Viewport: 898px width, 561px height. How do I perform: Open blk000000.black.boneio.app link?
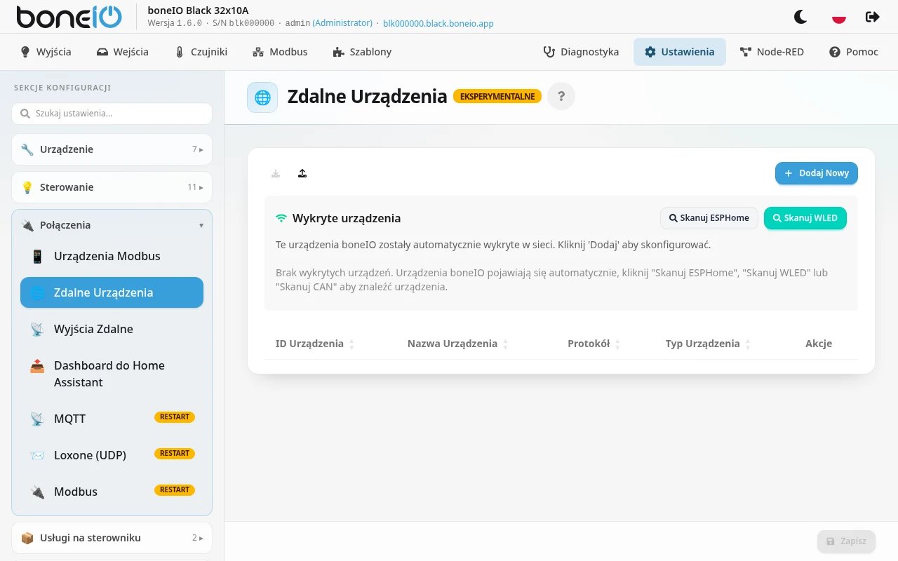pyautogui.click(x=438, y=23)
